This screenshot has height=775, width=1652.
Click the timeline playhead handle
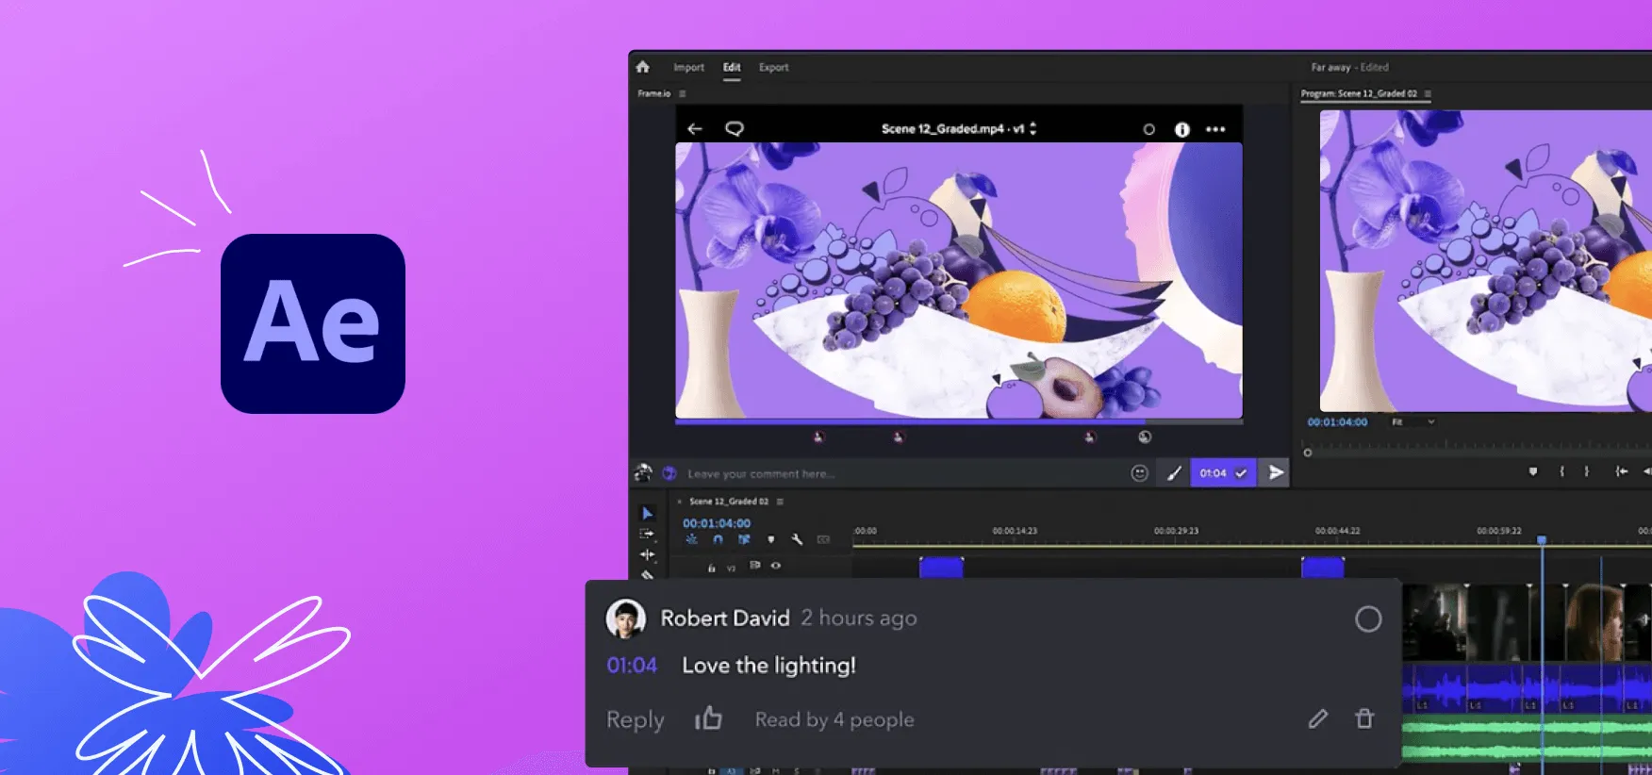point(1542,540)
